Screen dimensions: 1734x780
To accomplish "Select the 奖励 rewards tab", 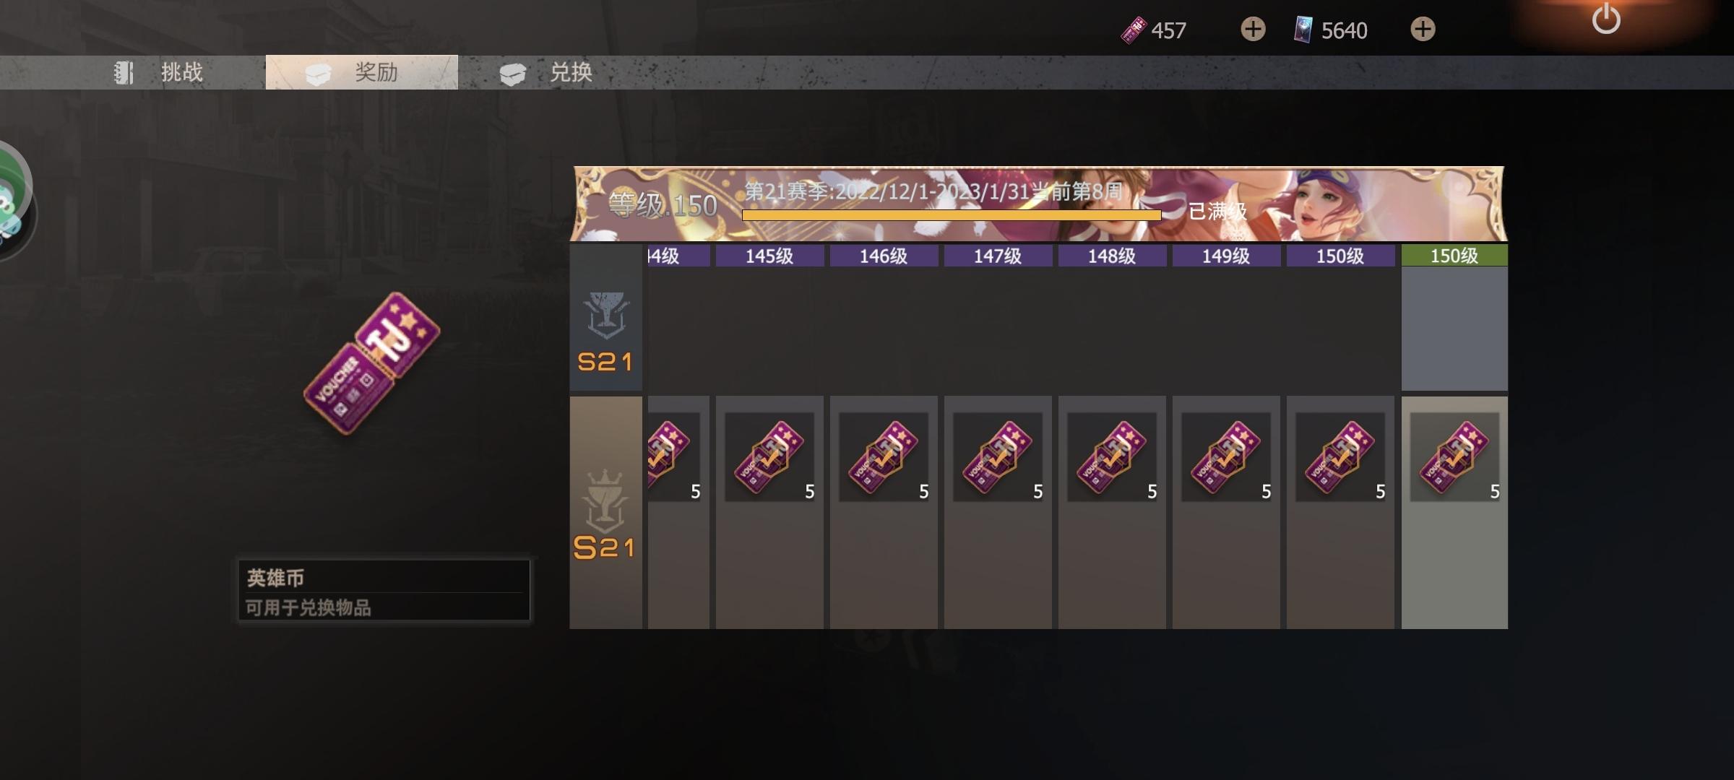I will click(x=362, y=72).
